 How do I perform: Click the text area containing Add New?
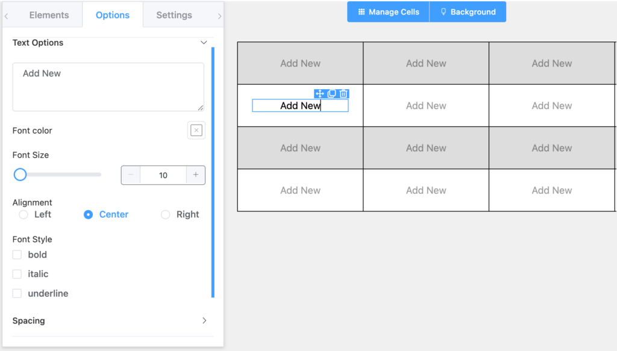pyautogui.click(x=108, y=87)
